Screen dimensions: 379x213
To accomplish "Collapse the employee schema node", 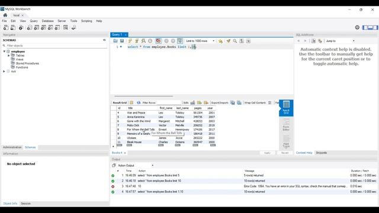I will click(4, 51).
